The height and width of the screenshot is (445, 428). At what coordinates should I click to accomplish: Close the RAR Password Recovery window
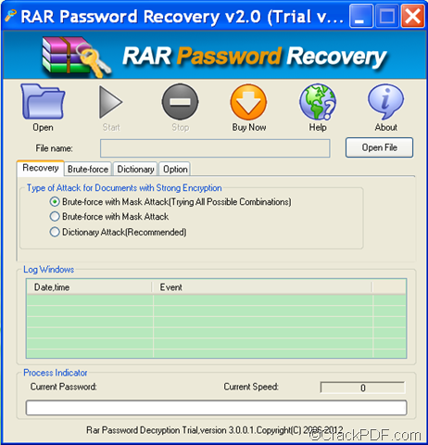412,16
